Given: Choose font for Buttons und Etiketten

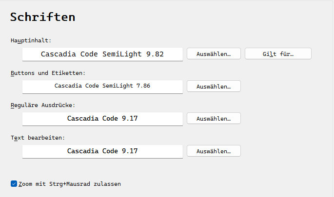Looking at the screenshot, I should point(214,87).
